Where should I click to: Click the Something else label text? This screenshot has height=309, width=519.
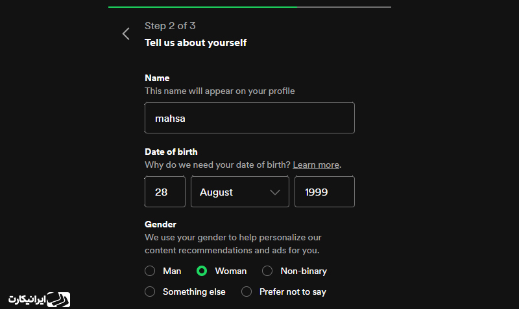pyautogui.click(x=194, y=292)
